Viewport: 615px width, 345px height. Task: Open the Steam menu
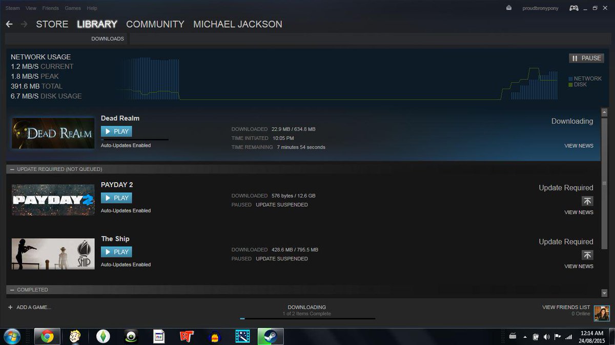tap(13, 8)
